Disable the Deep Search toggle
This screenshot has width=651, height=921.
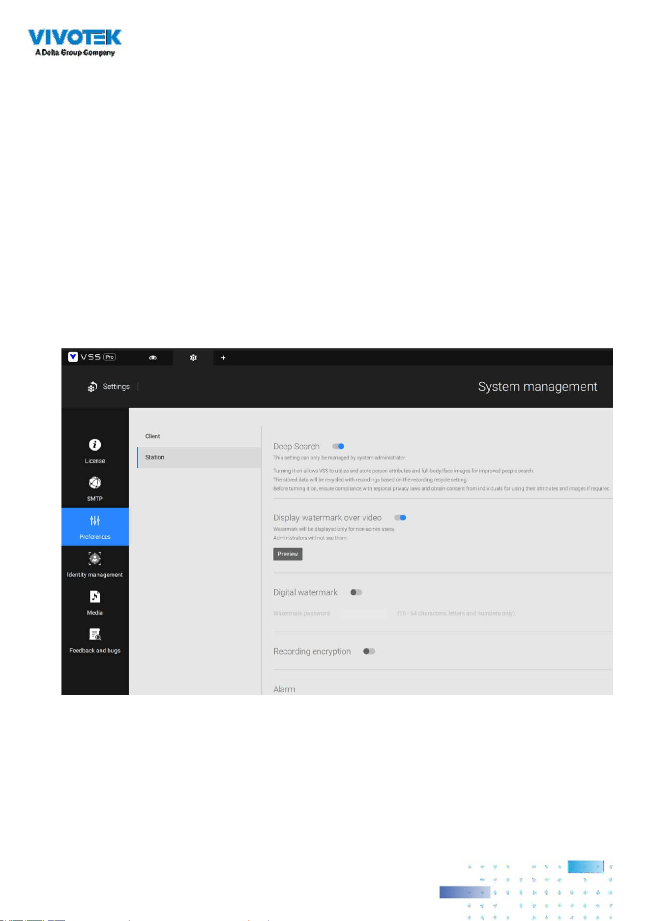click(x=338, y=446)
